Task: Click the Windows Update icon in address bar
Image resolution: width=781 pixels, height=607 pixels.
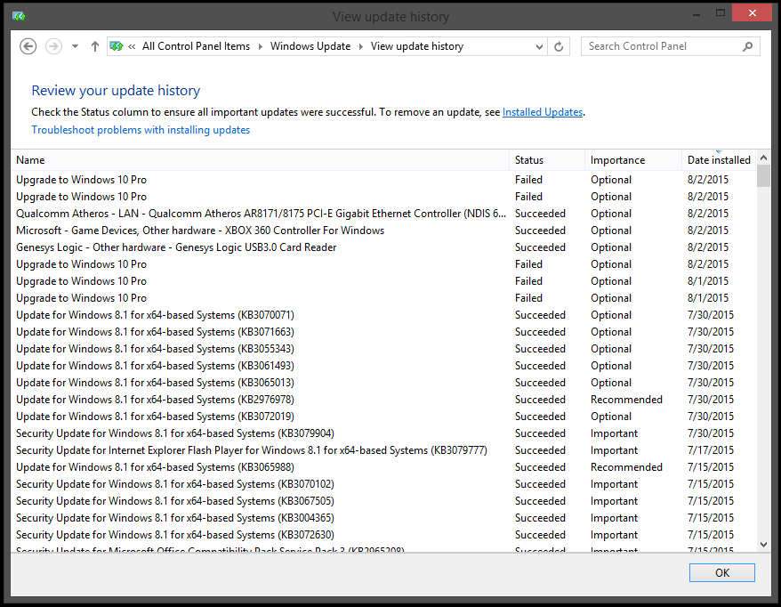Action: 117,46
